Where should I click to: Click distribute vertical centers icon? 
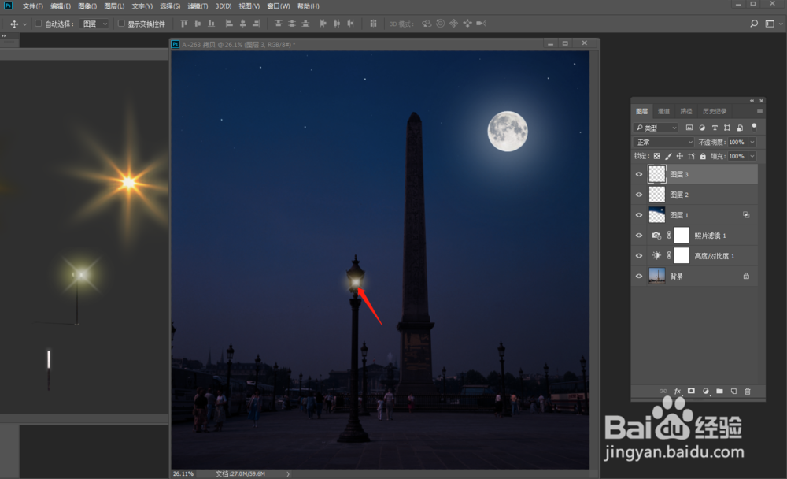click(292, 24)
